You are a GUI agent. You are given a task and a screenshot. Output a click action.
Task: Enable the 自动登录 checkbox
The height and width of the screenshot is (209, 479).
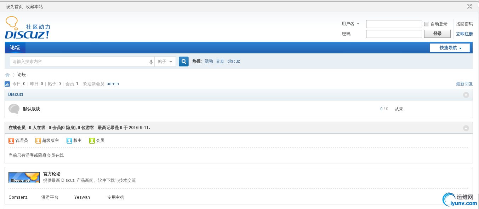(x=426, y=24)
